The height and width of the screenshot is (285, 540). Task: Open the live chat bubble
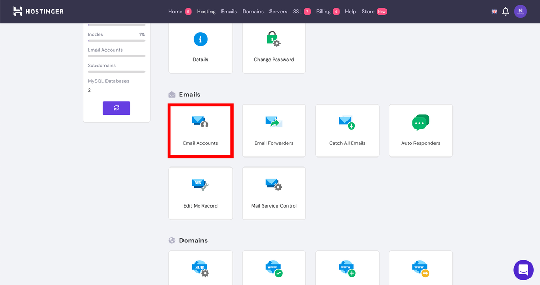pyautogui.click(x=523, y=270)
